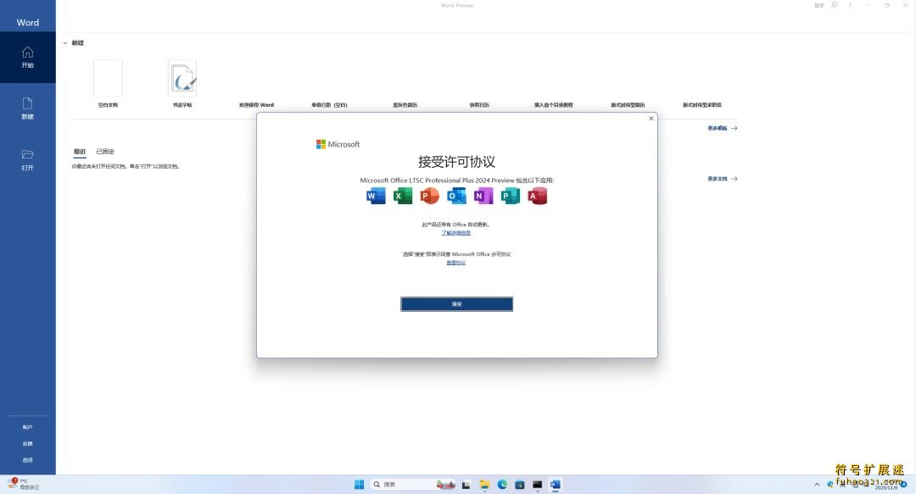
Task: Select the PowerPoint icon in the dialog
Action: click(429, 195)
